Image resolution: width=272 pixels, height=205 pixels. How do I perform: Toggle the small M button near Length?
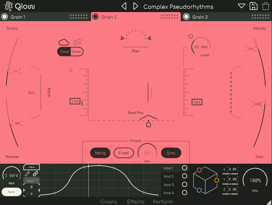190,36
